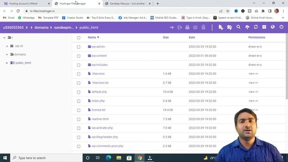
Task: Open the Creator Studio bookmark
Action: (x=73, y=18)
